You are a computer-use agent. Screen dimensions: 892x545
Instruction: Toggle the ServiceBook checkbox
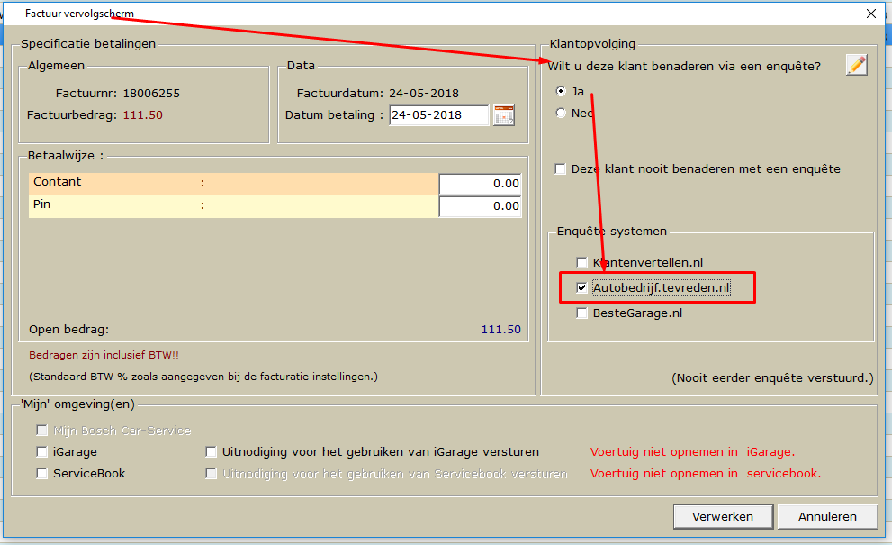click(42, 474)
